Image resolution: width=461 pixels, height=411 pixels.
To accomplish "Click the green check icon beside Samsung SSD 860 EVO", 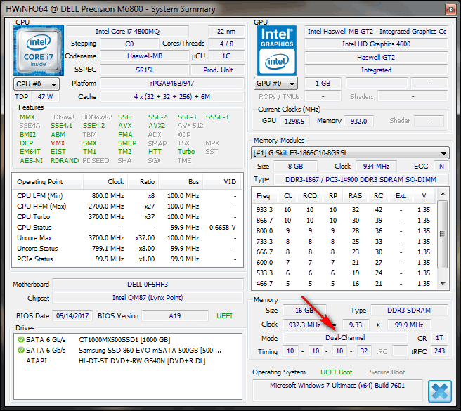I will (21, 350).
